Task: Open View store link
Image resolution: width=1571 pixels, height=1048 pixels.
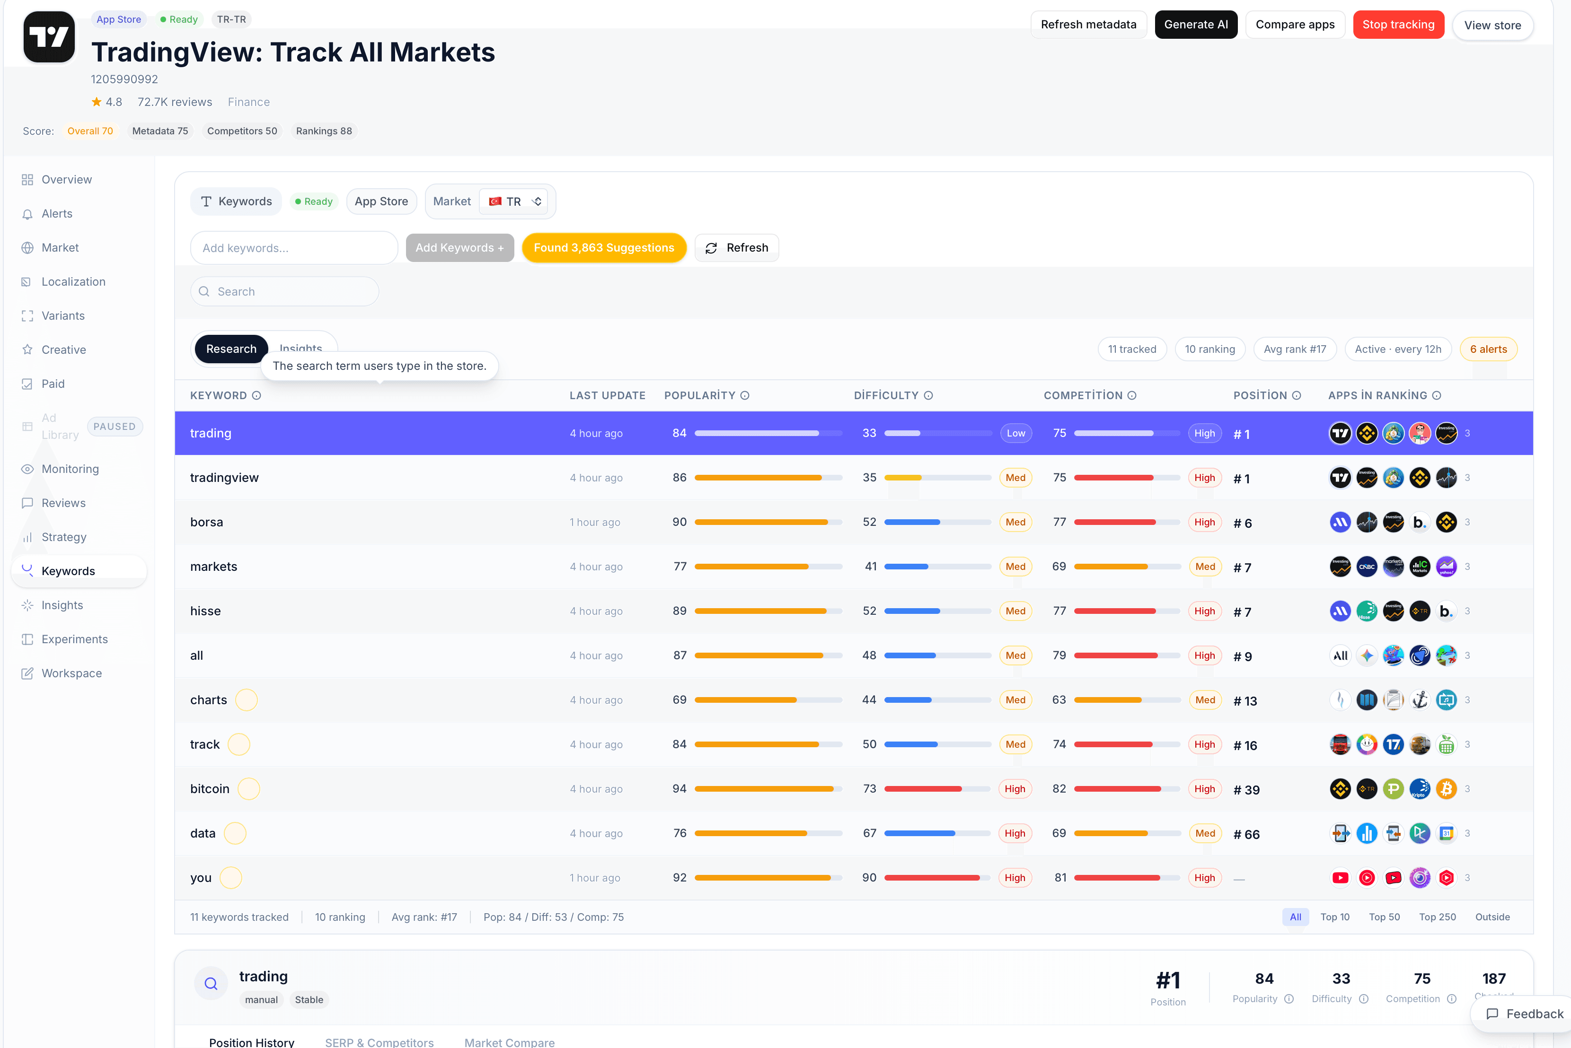Action: (1492, 26)
